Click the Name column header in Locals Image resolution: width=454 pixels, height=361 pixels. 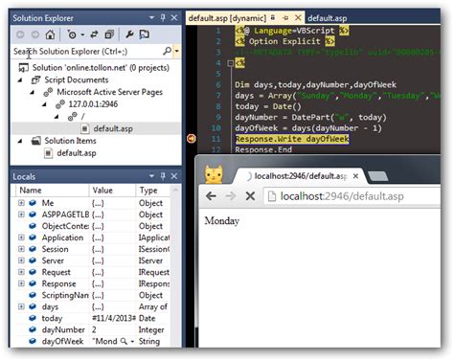(x=52, y=191)
